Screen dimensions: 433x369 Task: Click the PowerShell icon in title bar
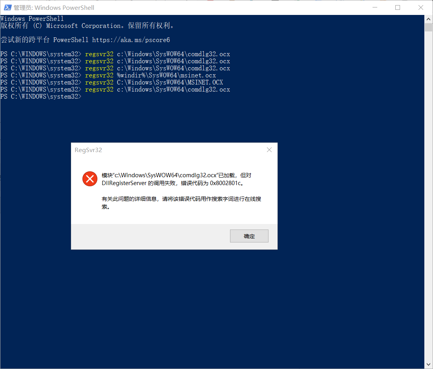pos(7,7)
